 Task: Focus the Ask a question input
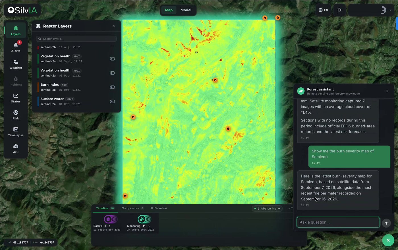point(338,222)
